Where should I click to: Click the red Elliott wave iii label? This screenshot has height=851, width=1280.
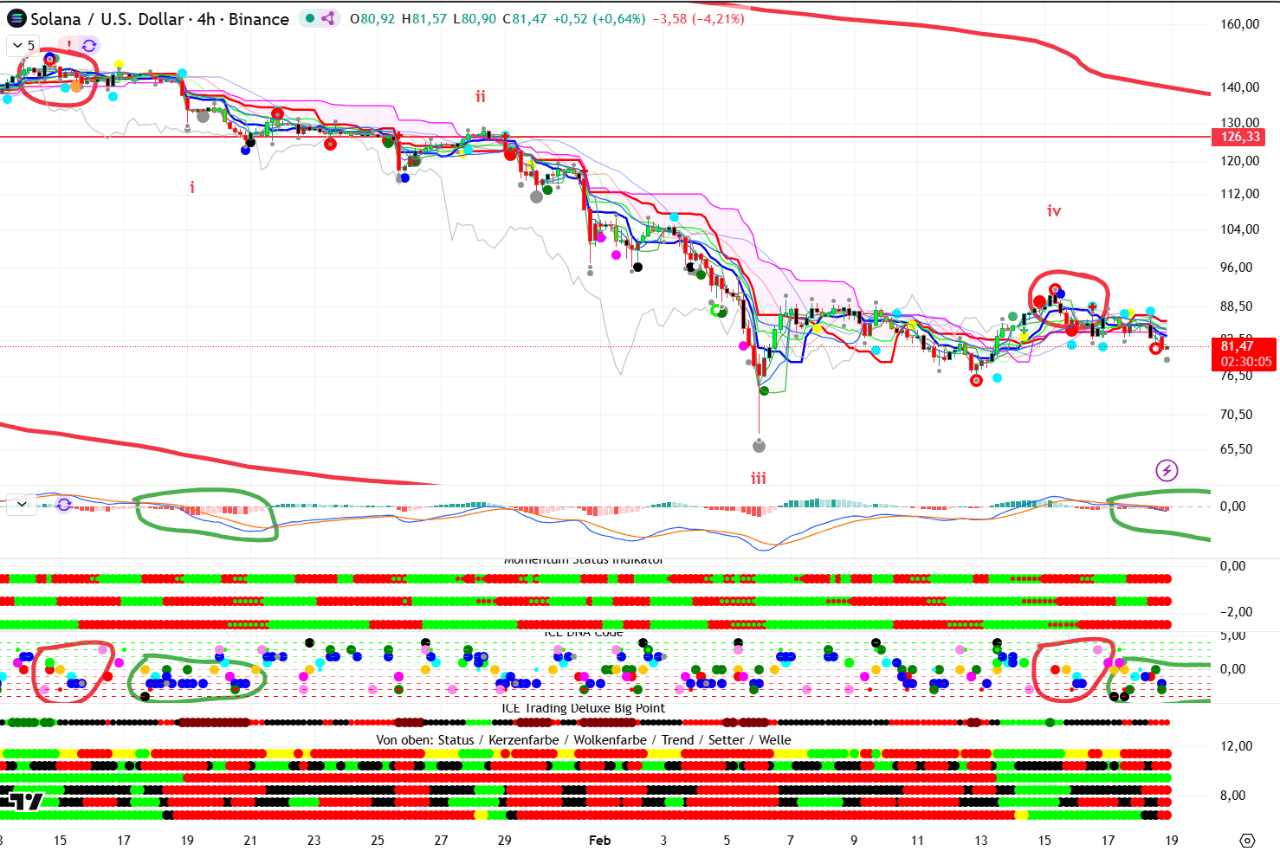[759, 478]
